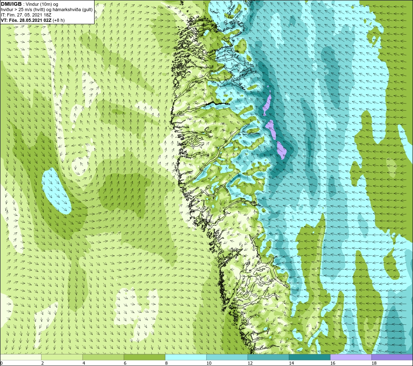Click the "DMI/IGB" title text
413x366 pixels.
click(11, 4)
